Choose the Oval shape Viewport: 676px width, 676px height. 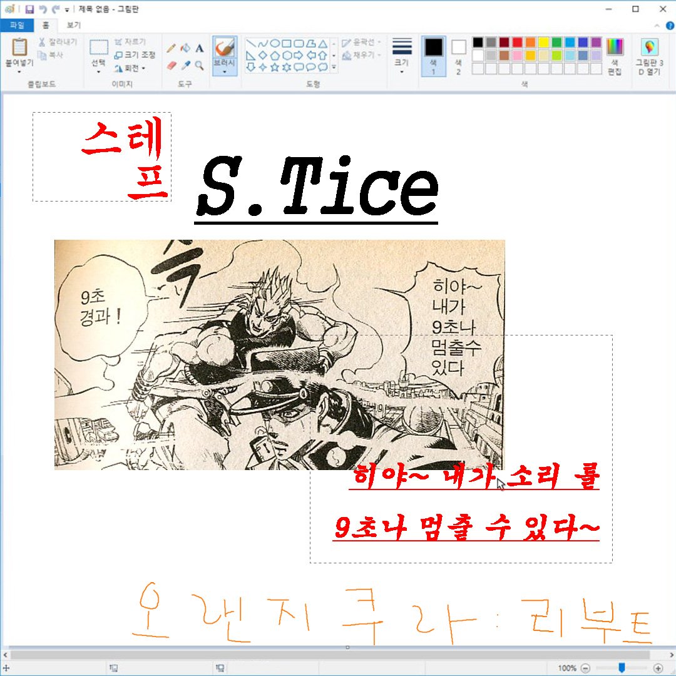[275, 44]
